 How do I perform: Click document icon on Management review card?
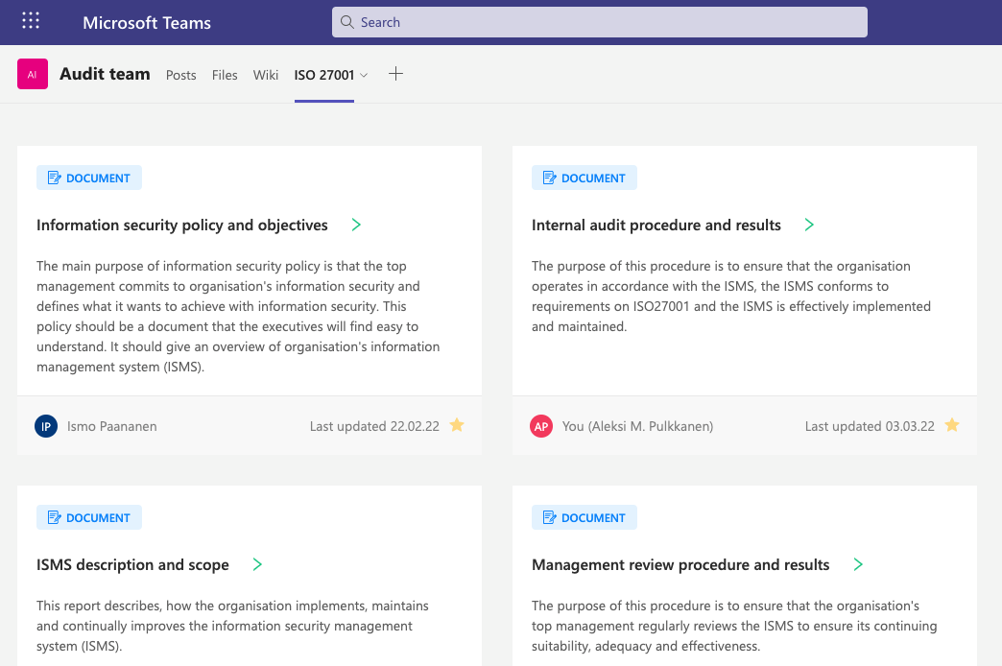click(x=550, y=517)
